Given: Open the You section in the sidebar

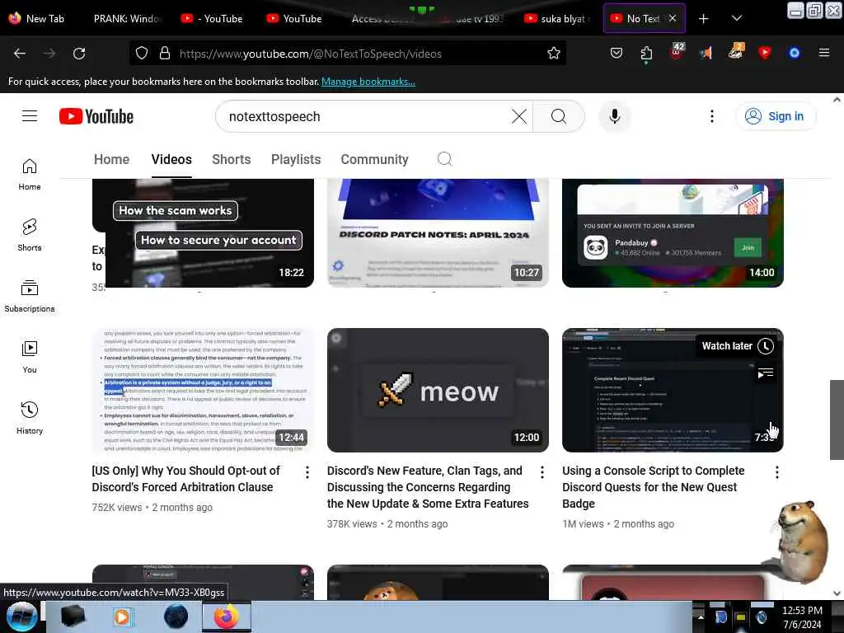Looking at the screenshot, I should [30, 358].
